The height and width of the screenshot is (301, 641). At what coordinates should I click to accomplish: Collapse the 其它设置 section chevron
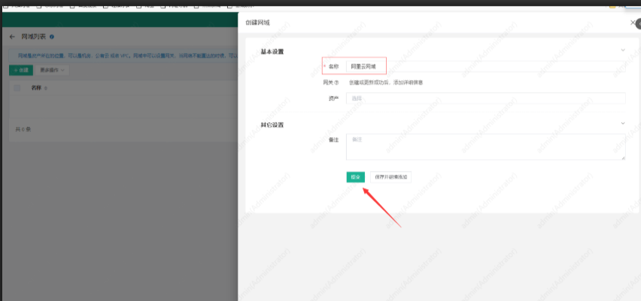point(622,124)
